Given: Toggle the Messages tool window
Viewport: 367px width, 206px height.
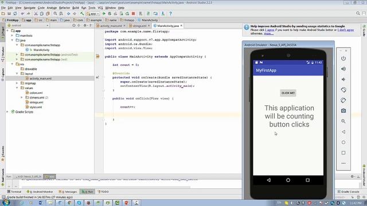Looking at the screenshot, I should click(68, 192).
